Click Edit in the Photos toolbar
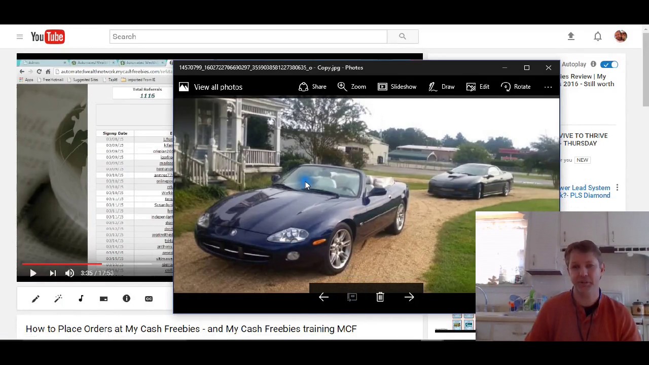The image size is (649, 365). tap(478, 87)
